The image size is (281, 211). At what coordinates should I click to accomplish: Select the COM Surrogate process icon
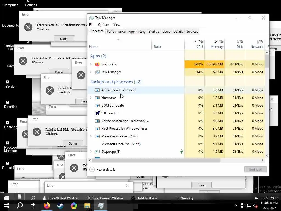coord(97,105)
